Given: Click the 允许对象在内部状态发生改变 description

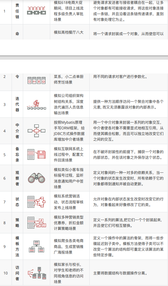Looking at the screenshot, I should click(x=129, y=202).
